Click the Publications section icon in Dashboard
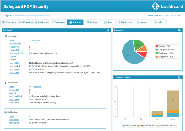 coord(6,112)
